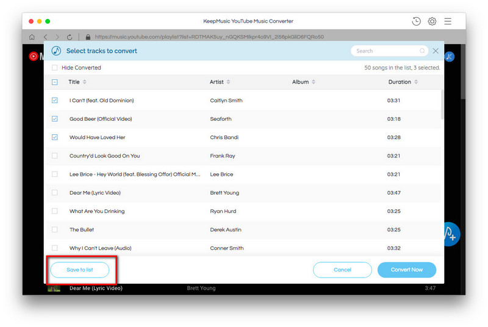Click artist Caitlyn Smith
This screenshot has width=488, height=327.
(x=226, y=101)
